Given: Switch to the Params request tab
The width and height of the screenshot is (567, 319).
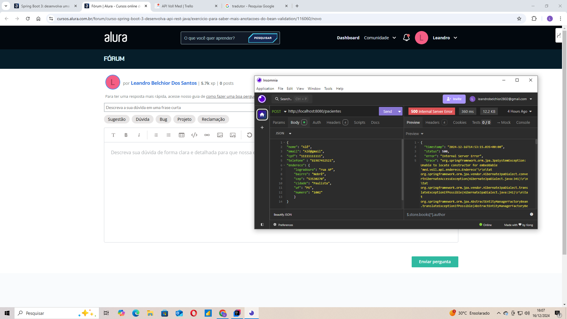Looking at the screenshot, I should point(279,123).
